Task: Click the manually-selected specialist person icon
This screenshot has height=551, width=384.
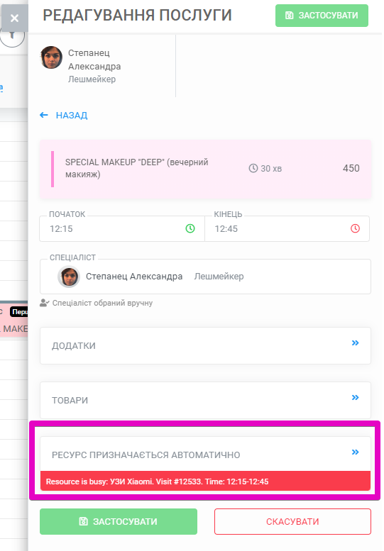Action: [x=44, y=303]
